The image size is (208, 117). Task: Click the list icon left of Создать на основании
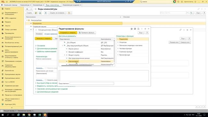[x=45, y=13]
